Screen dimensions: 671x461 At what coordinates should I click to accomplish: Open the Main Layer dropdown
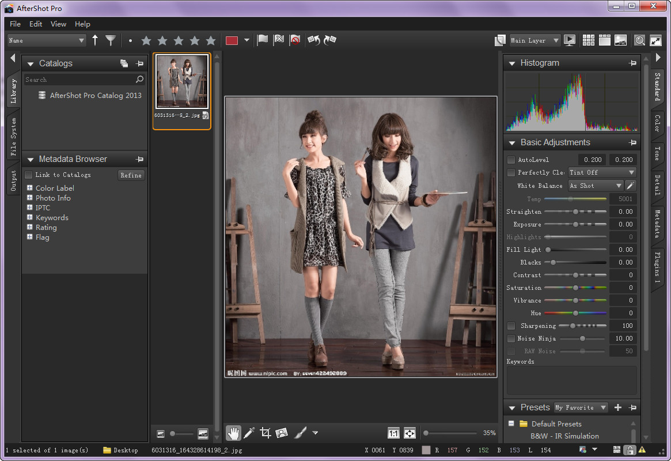[534, 40]
